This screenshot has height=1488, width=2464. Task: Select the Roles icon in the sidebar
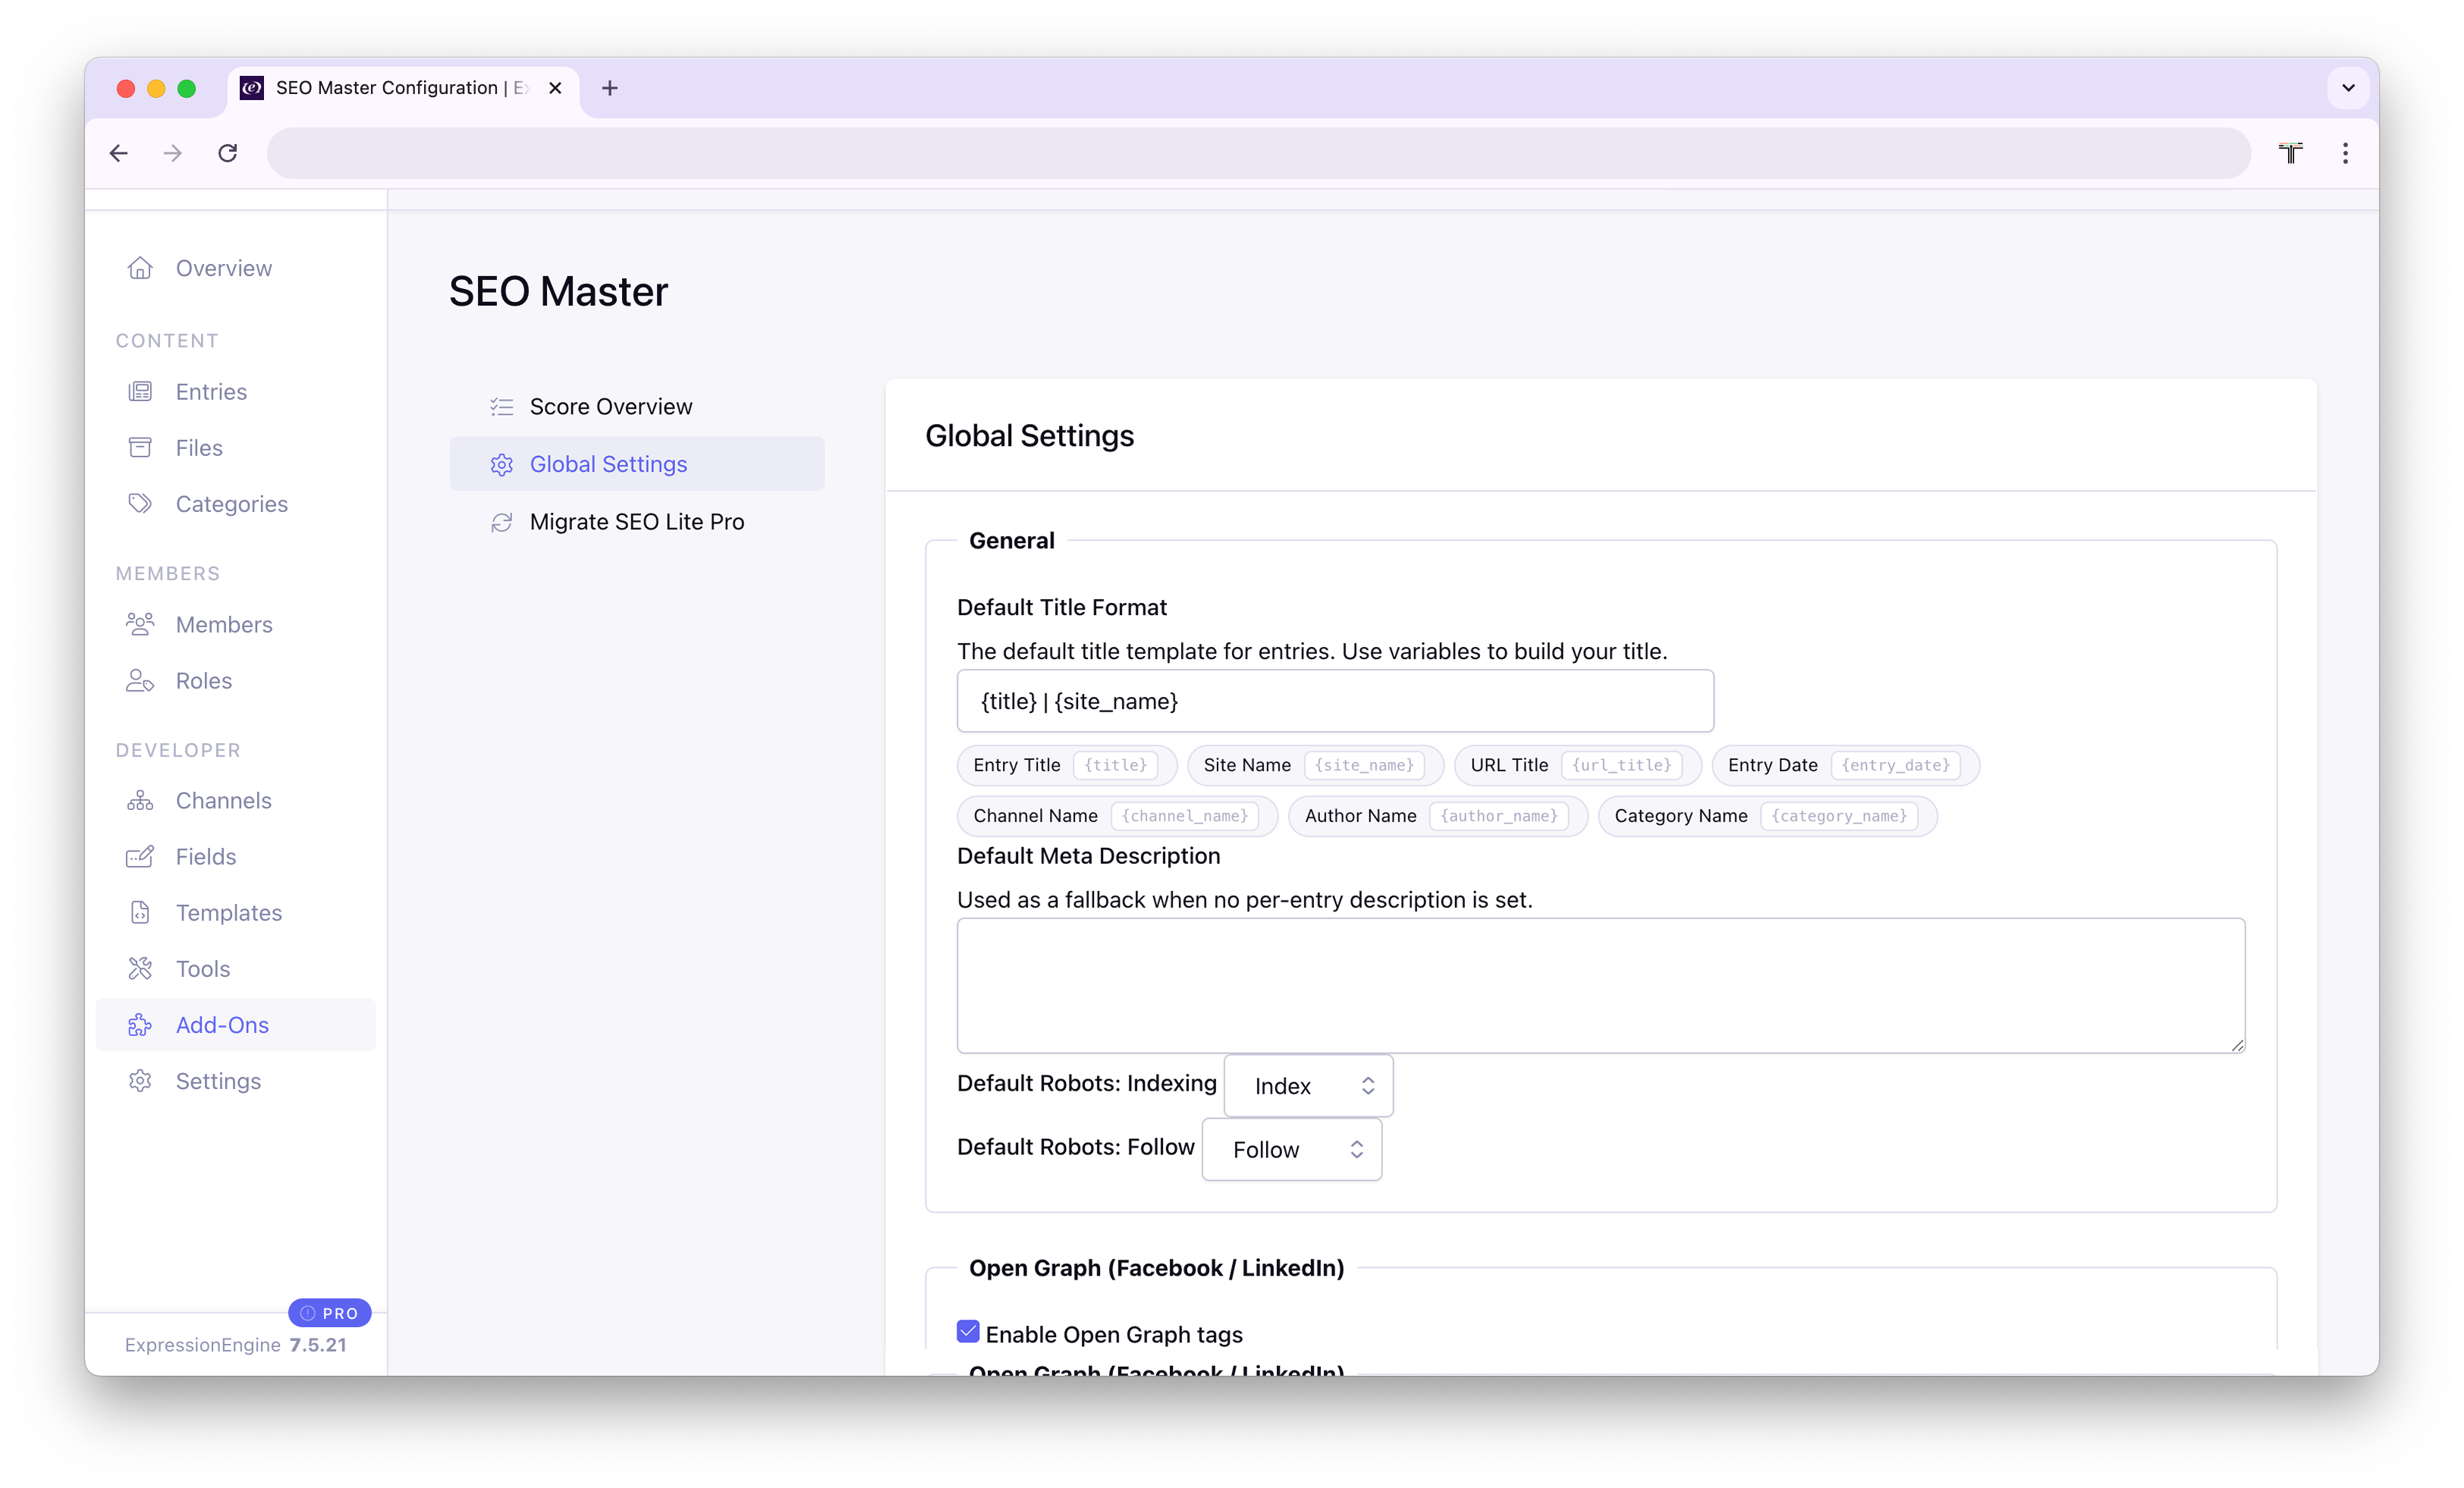point(141,680)
